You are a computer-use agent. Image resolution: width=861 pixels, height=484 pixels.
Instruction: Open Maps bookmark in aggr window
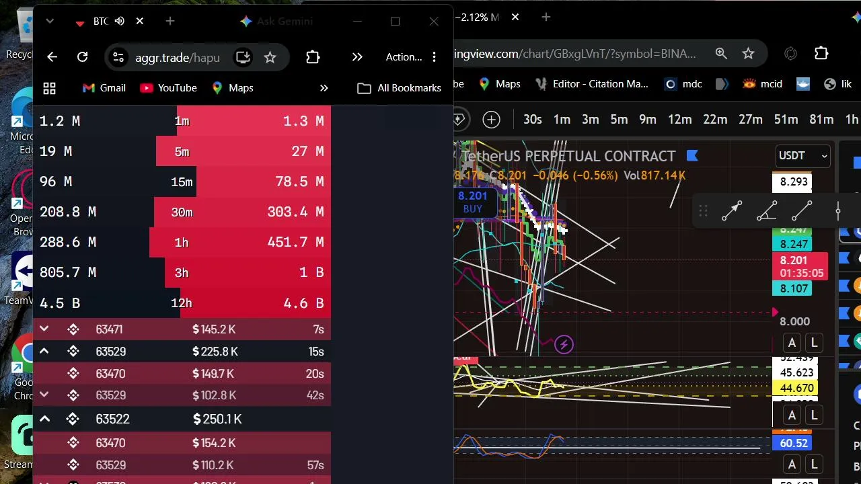point(233,88)
